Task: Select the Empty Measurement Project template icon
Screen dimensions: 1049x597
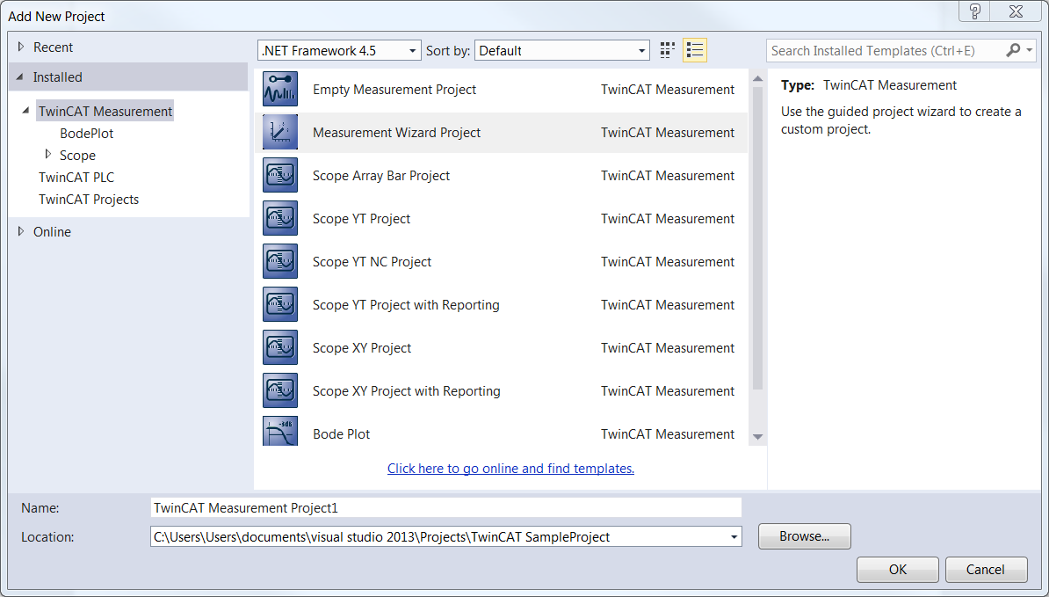Action: pos(279,90)
